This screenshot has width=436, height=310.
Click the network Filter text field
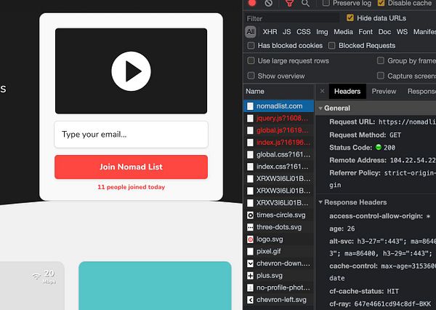[x=292, y=18]
